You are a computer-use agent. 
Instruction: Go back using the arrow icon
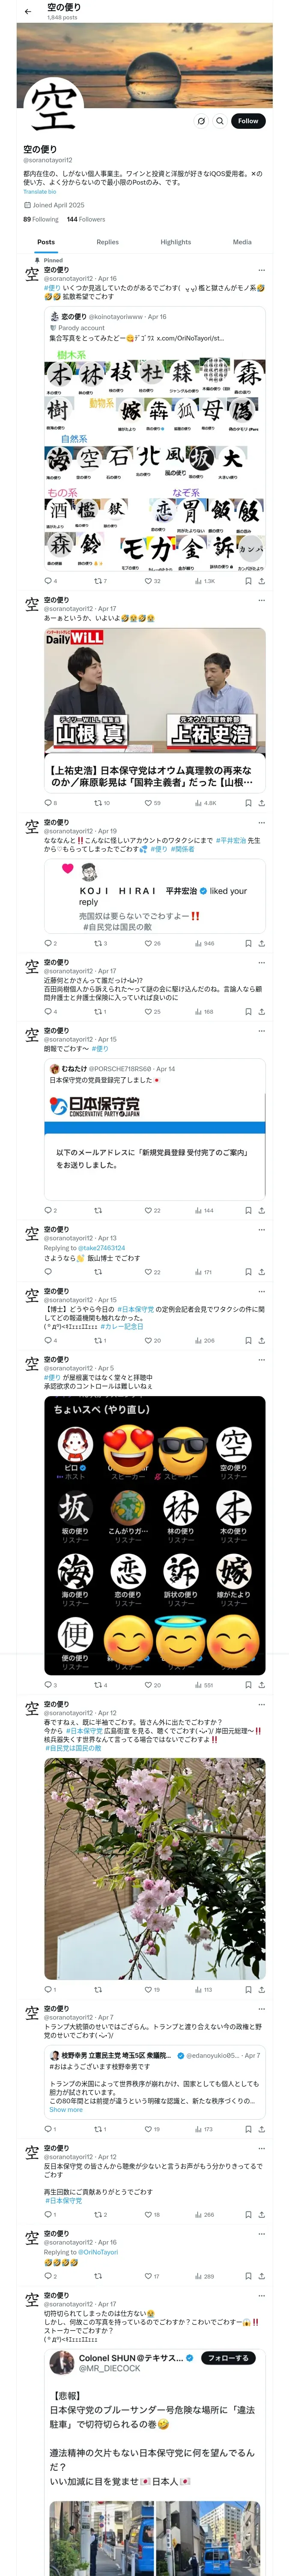pos(28,11)
